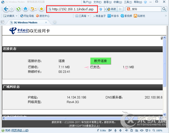The width and height of the screenshot is (169, 133).
Task: Click the address bar showing 192.168.1.1
Action: coord(72,9)
